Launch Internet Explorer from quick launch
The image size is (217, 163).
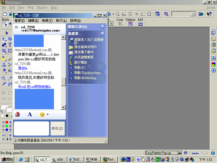coord(21,159)
